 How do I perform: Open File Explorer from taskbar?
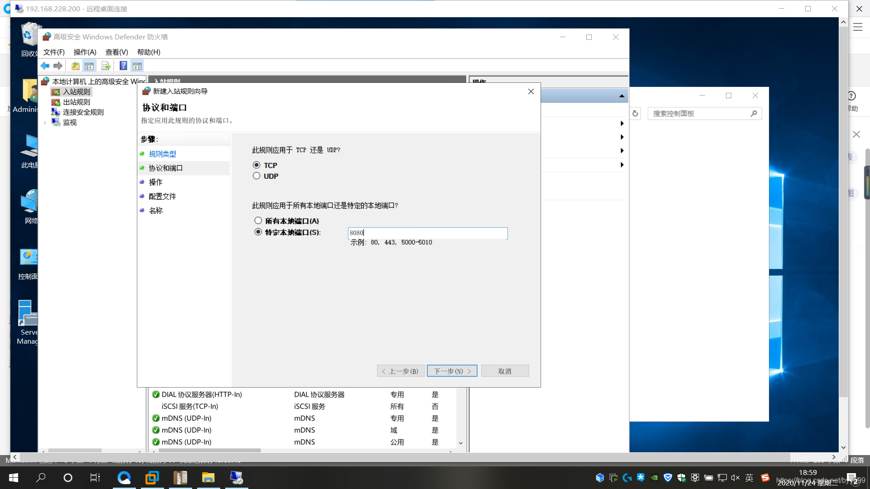pos(208,478)
